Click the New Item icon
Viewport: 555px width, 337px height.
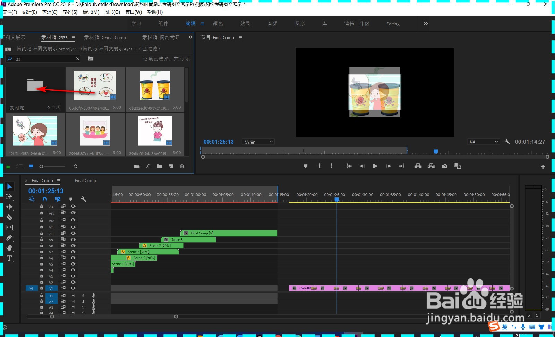click(x=171, y=167)
